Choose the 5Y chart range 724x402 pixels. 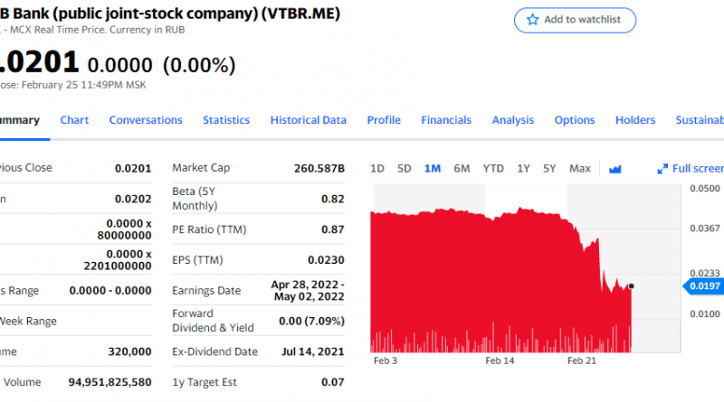(x=549, y=169)
